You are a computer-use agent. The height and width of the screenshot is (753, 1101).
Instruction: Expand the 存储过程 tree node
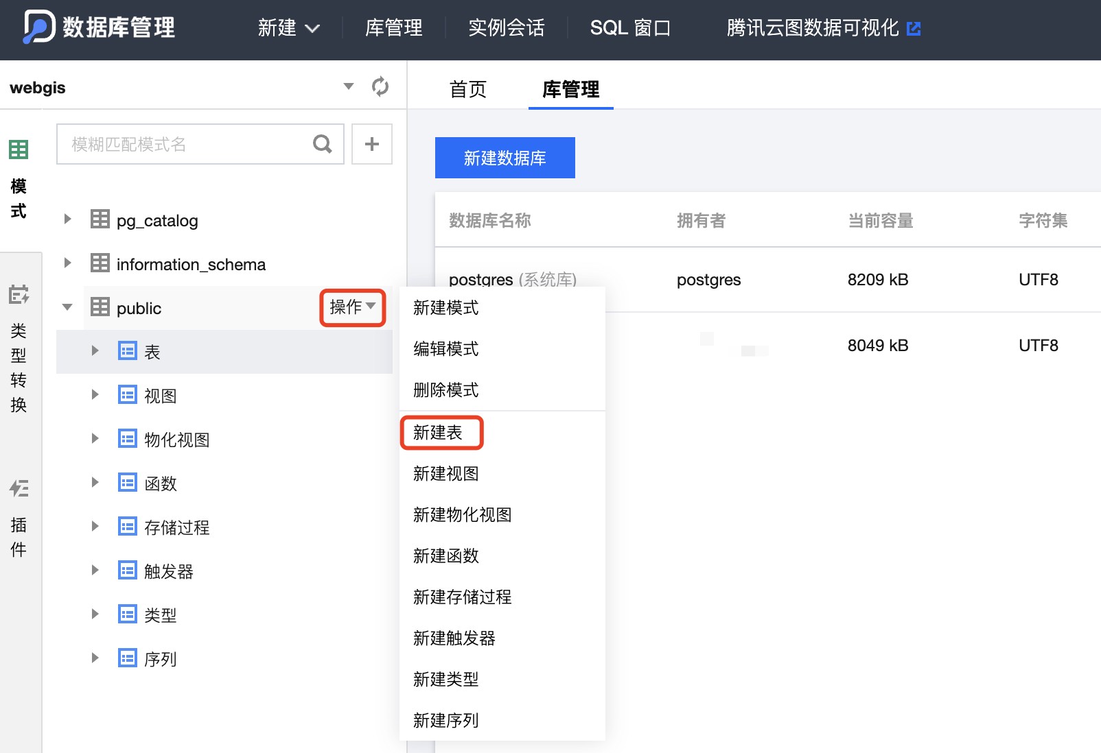coord(95,527)
